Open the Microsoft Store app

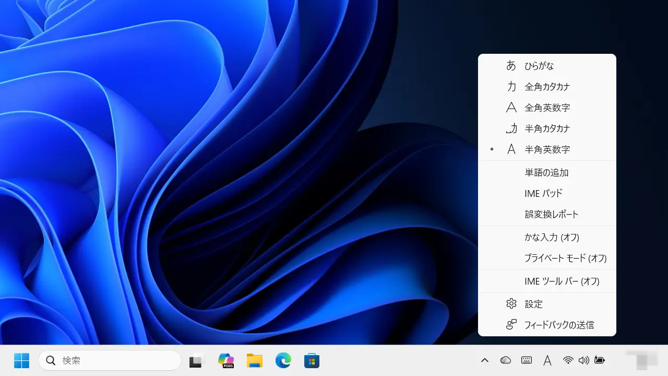pos(312,360)
